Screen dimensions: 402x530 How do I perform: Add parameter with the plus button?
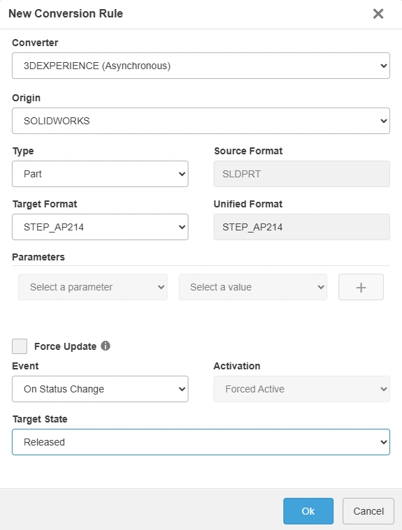click(x=361, y=287)
